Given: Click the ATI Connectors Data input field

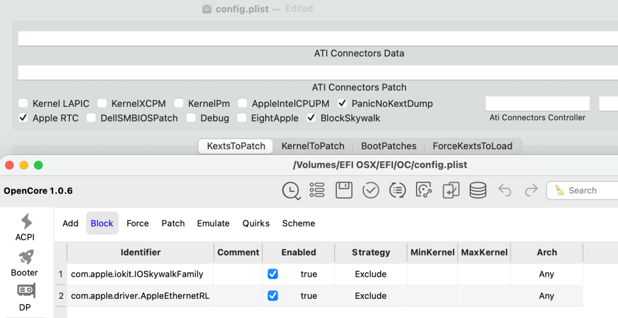Looking at the screenshot, I should (318, 38).
